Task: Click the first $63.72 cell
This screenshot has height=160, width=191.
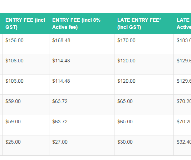Action: (82, 105)
